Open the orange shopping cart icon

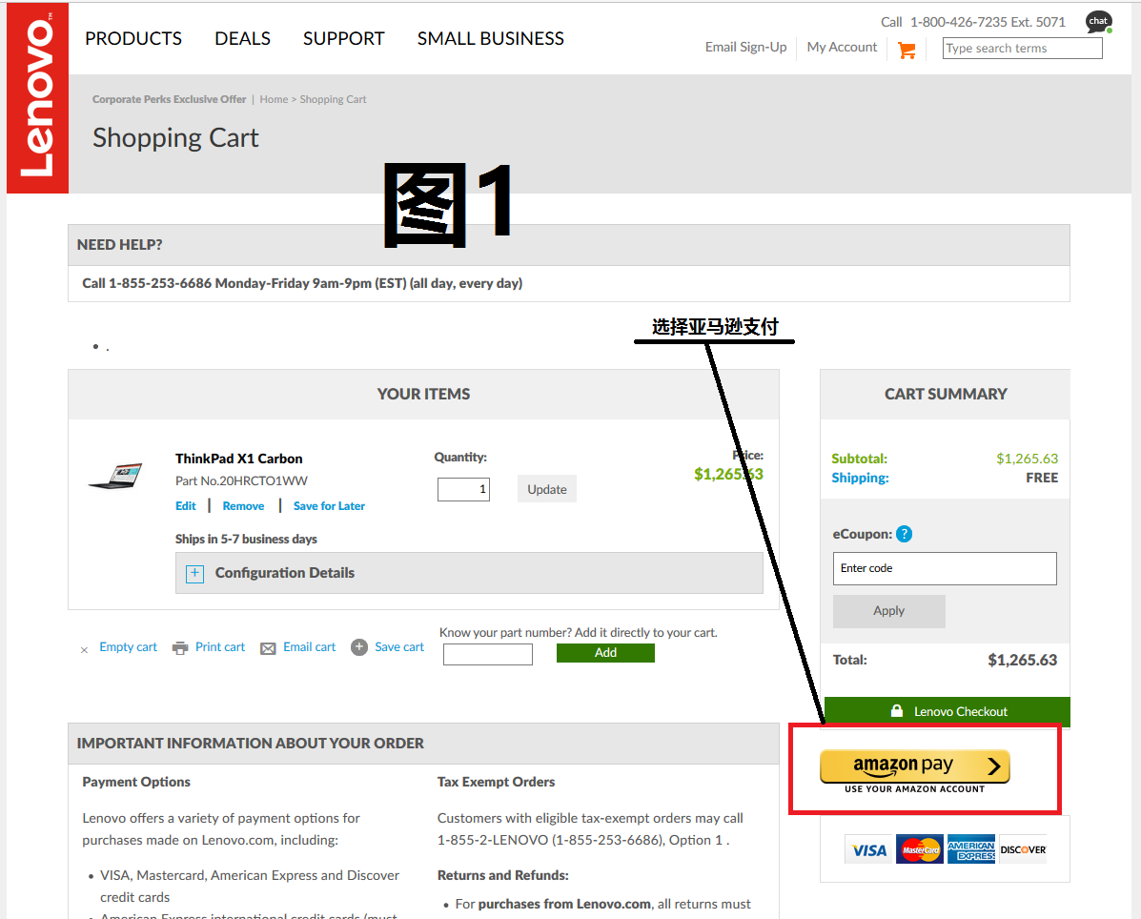(907, 50)
